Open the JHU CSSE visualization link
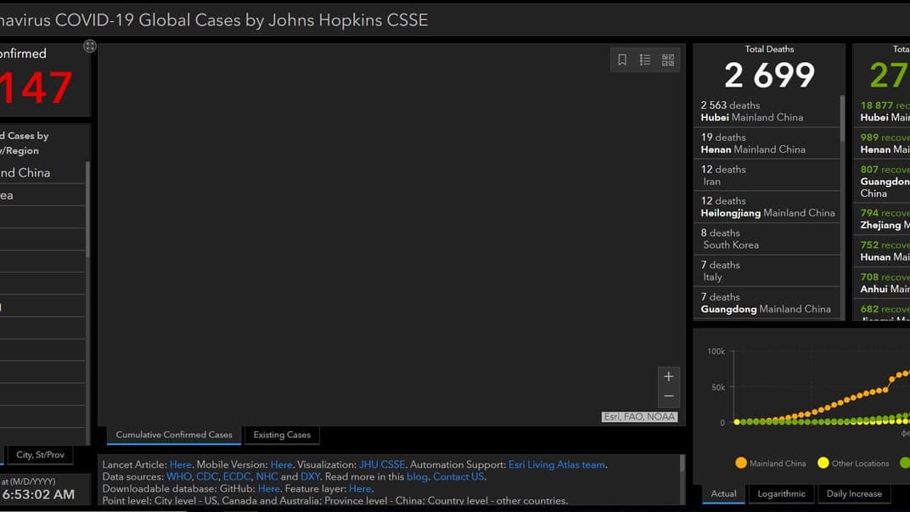Screen dimensions: 910x512 click(x=381, y=464)
